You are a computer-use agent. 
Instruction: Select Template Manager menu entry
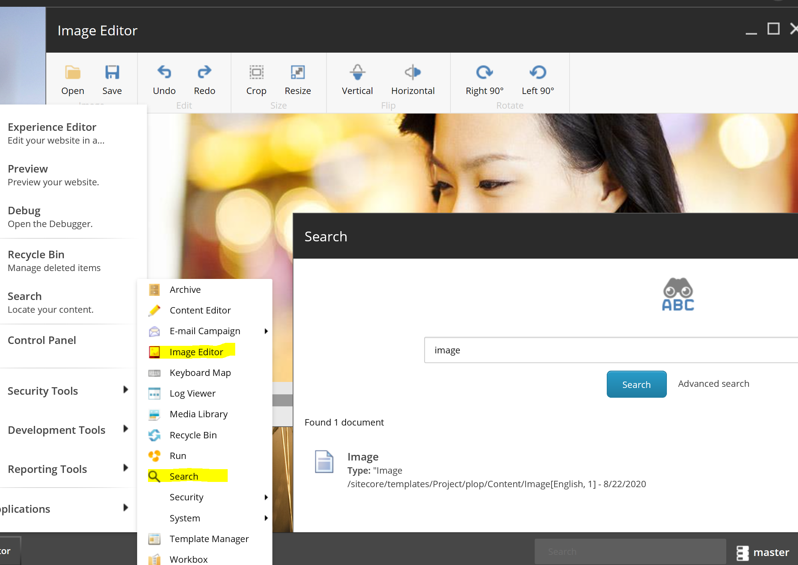[x=209, y=539]
